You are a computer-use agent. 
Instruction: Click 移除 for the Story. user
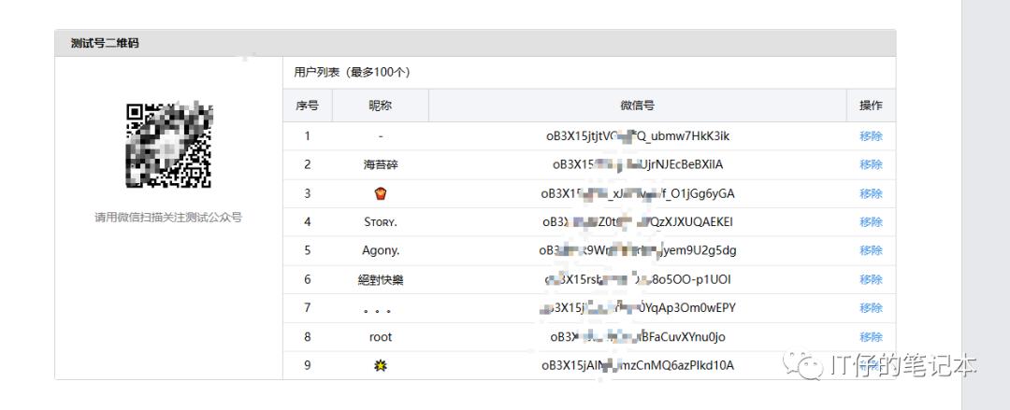pyautogui.click(x=871, y=222)
